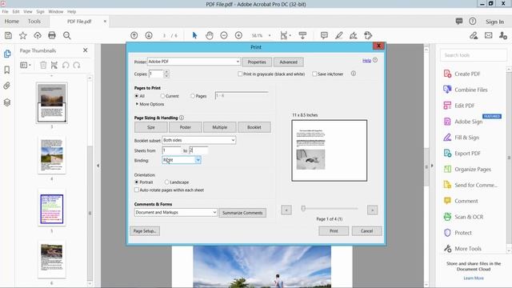Rotate pages clockwise in thumbnails panel
Screen dimensions: 512x288
coord(77,66)
